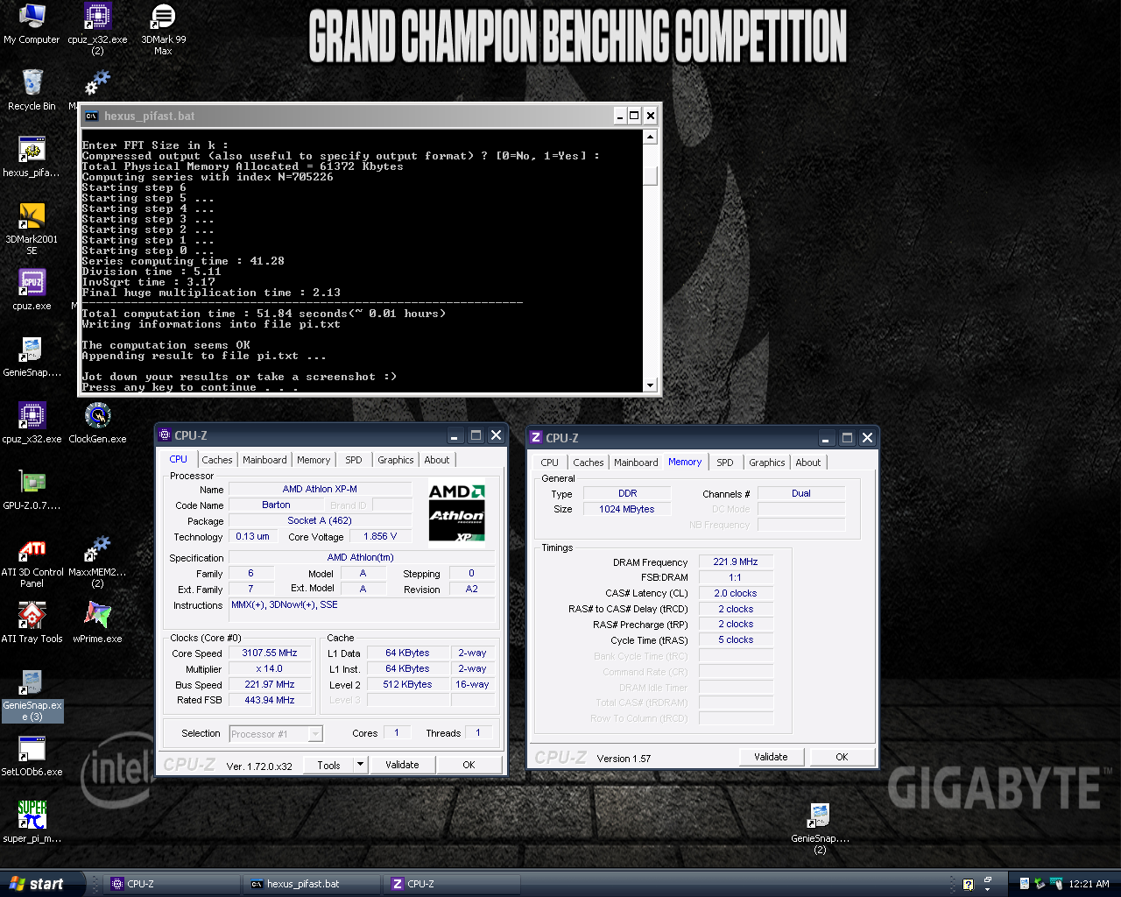Activate hexus_pifast.bat taskbar button
Screen dimensions: 1121x897
pyautogui.click(x=312, y=884)
